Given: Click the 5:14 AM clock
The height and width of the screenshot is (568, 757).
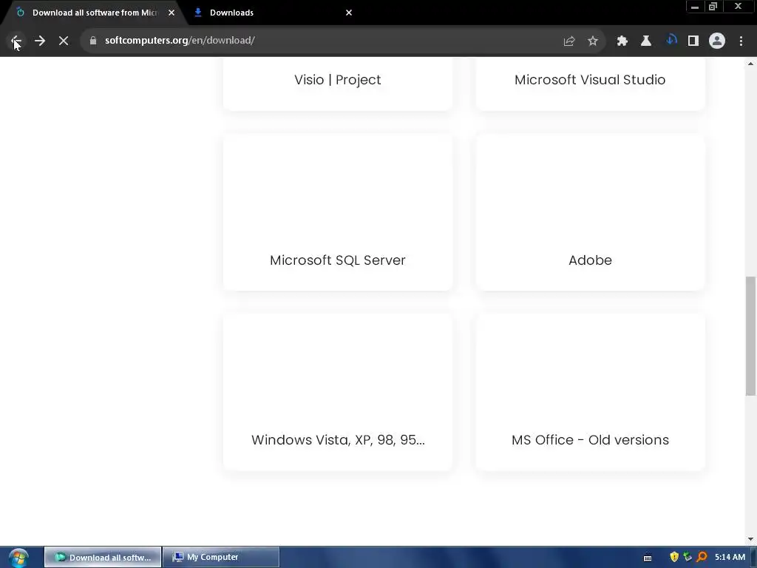Looking at the screenshot, I should (x=730, y=557).
